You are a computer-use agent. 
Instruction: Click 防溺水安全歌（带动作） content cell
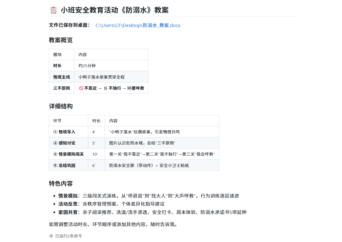pyautogui.click(x=162, y=165)
